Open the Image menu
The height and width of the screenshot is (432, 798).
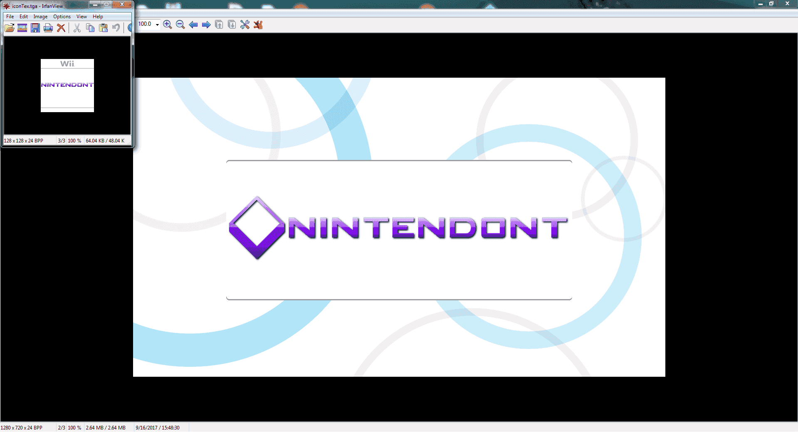40,17
